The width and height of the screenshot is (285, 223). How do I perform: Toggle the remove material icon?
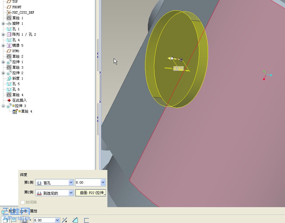click(75, 220)
